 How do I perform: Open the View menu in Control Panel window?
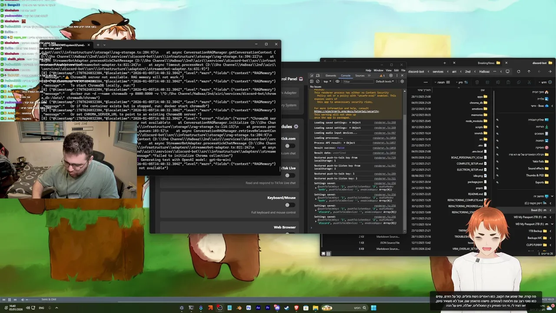tap(389, 70)
